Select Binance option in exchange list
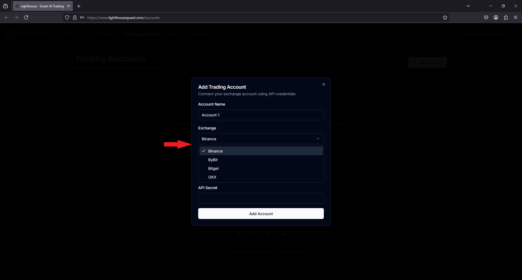522x280 pixels. tap(261, 151)
